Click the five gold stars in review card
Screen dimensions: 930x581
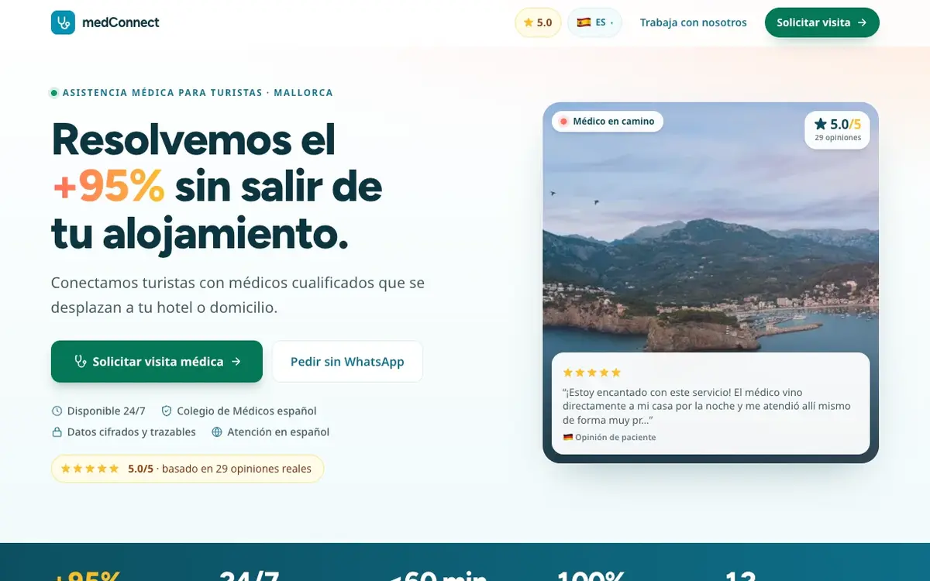click(x=592, y=373)
